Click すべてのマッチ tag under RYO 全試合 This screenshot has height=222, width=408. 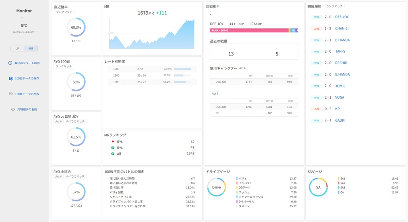tap(75, 176)
